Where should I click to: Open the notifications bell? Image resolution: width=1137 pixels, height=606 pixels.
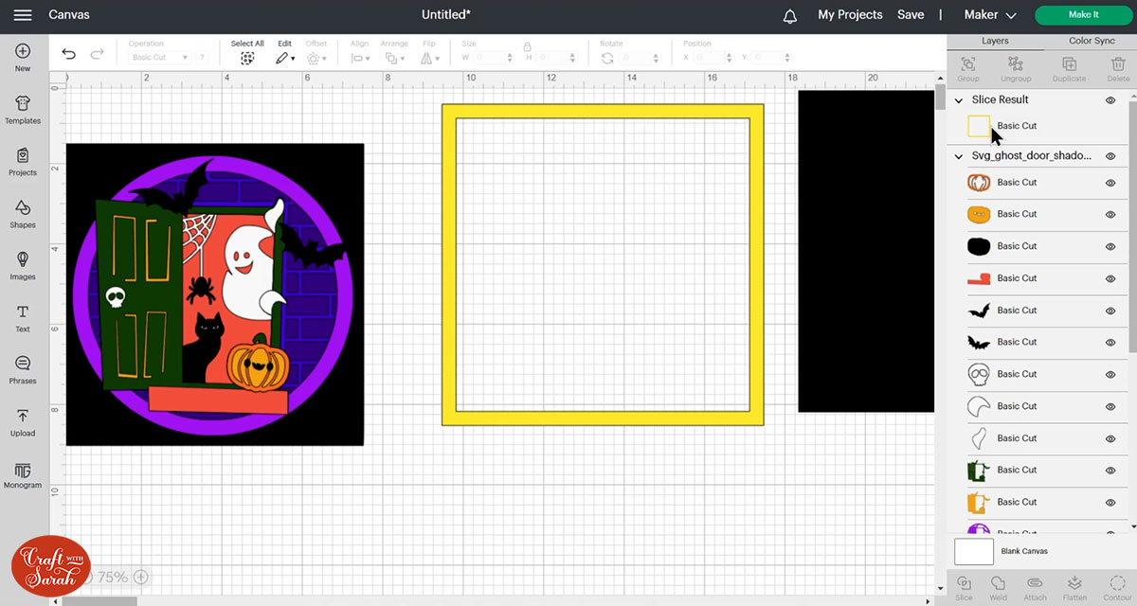pyautogui.click(x=789, y=15)
